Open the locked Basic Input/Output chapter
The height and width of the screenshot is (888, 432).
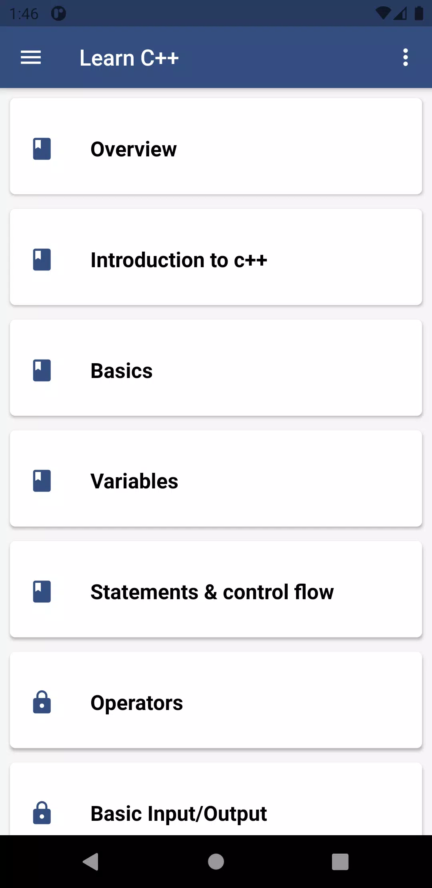[216, 799]
